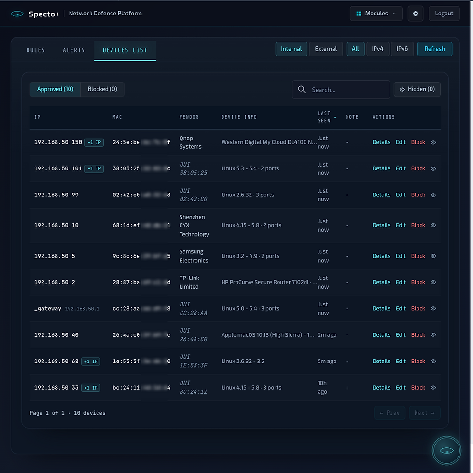Open the Hidden (0) devices button
Viewport: 473px width, 473px height.
417,89
